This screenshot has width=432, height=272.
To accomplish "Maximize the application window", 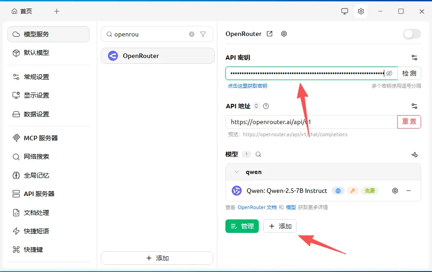I will (x=401, y=11).
